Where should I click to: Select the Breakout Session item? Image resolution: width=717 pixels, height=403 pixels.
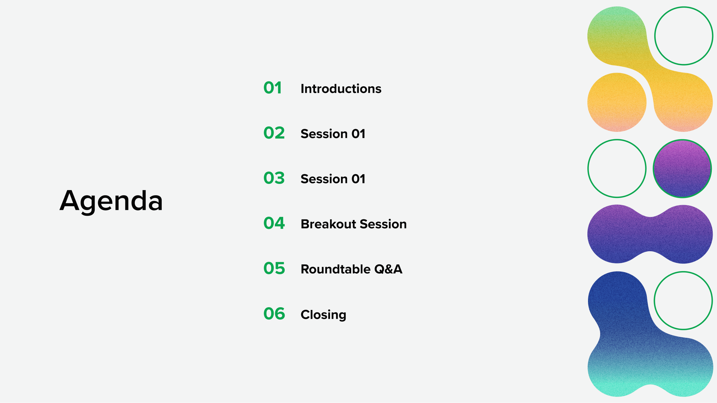[x=354, y=224]
